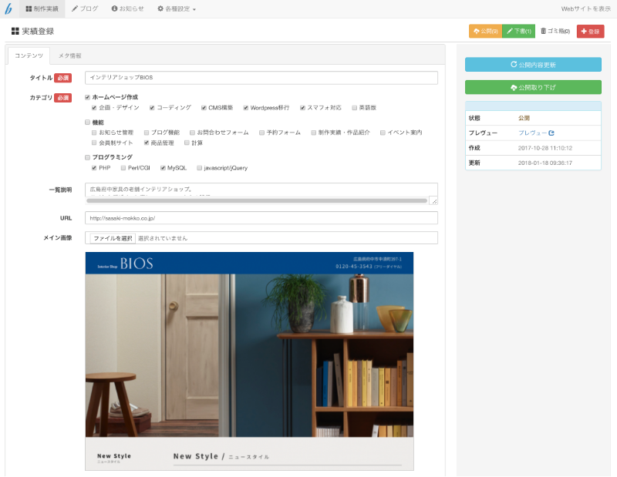Switch to the メタ情報 tab
The height and width of the screenshot is (477, 617).
pyautogui.click(x=70, y=56)
